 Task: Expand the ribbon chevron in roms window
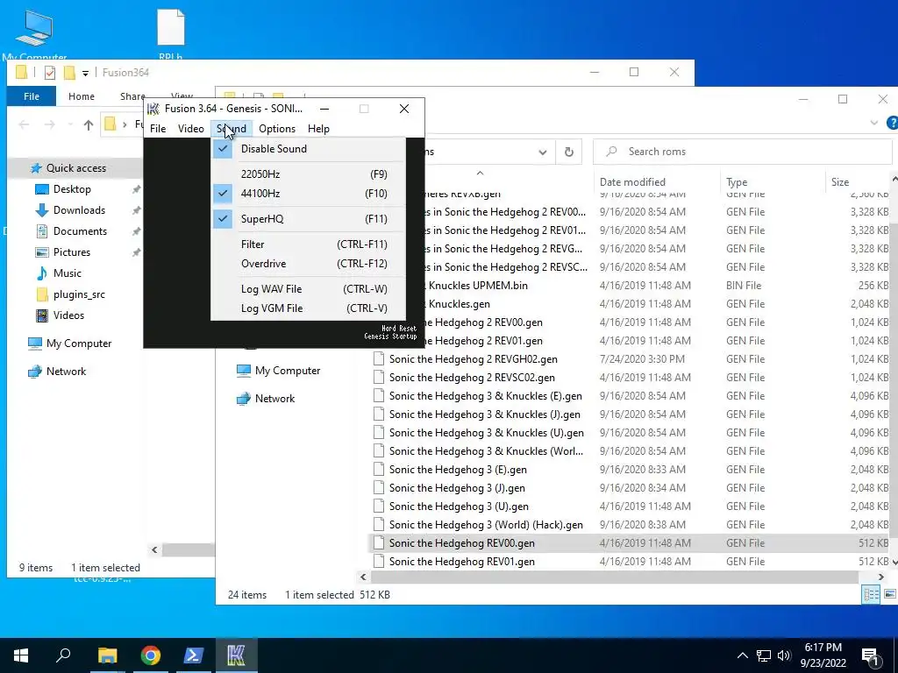pyautogui.click(x=874, y=123)
